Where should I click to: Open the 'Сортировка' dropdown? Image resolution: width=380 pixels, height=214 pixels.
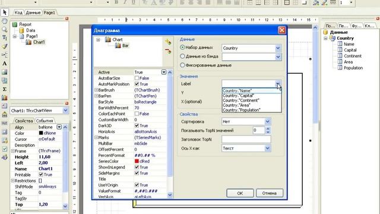click(x=267, y=121)
